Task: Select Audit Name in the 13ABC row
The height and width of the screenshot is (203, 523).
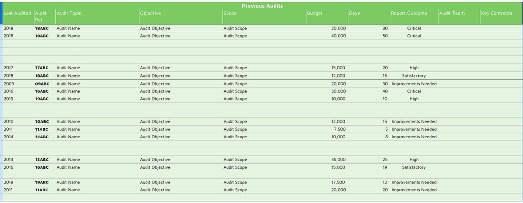Action: (68, 160)
